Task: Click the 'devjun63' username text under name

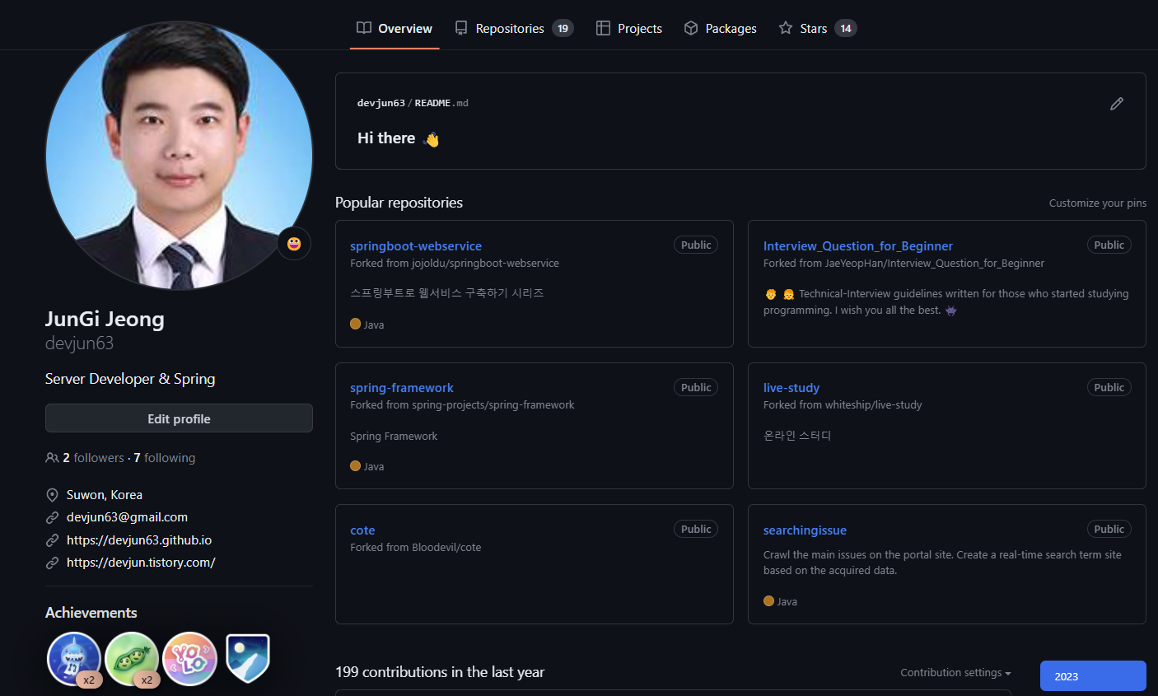Action: pyautogui.click(x=79, y=343)
